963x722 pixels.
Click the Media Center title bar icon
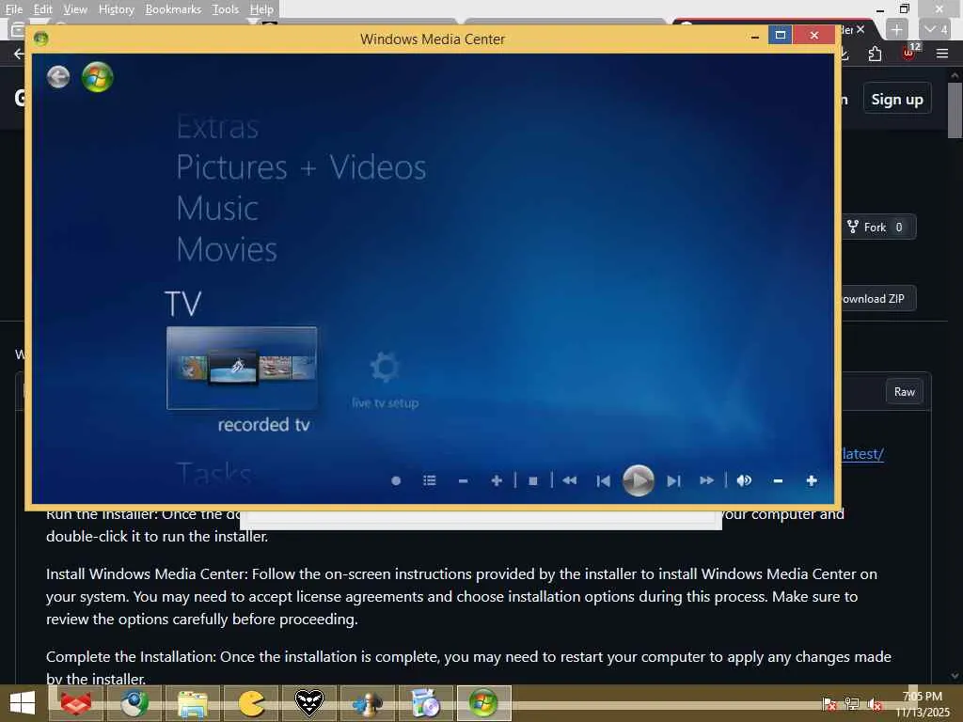[41, 39]
